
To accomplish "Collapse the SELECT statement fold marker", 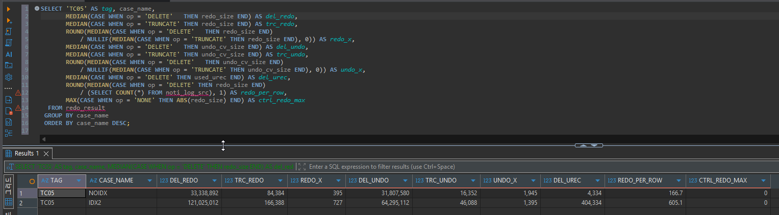I will tap(37, 9).
